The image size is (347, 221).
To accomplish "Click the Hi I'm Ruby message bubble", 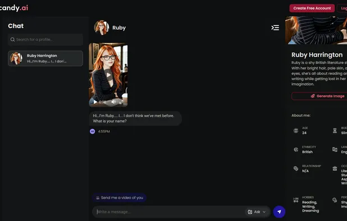I will (135, 118).
